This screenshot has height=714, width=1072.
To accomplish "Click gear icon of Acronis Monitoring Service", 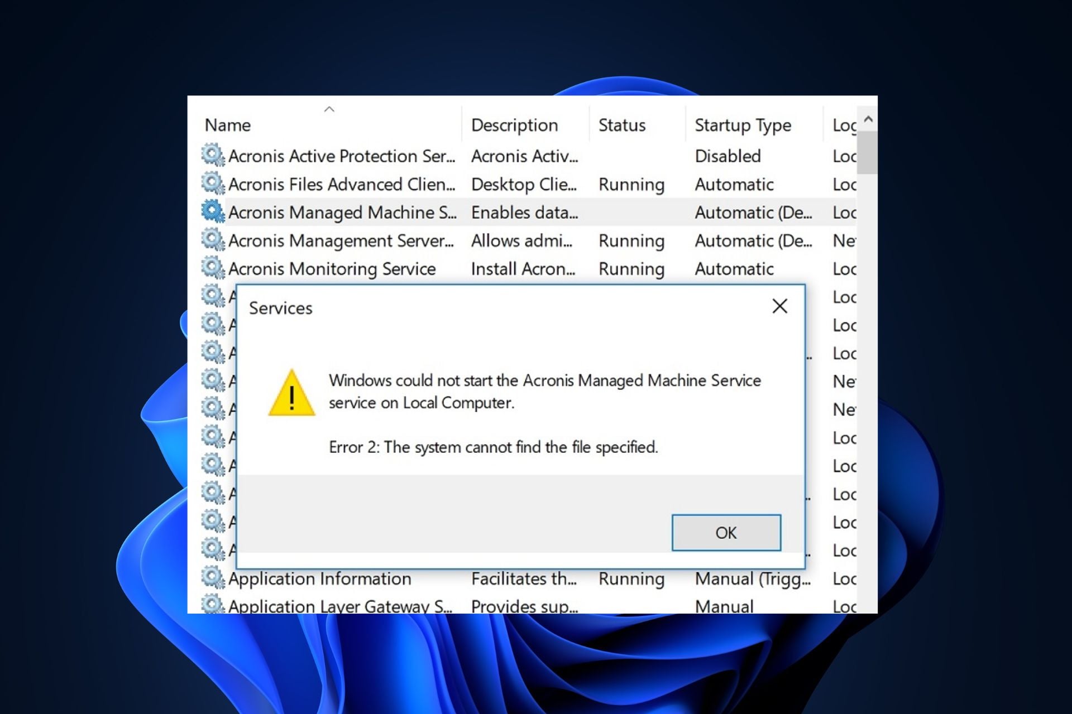I will coord(213,268).
